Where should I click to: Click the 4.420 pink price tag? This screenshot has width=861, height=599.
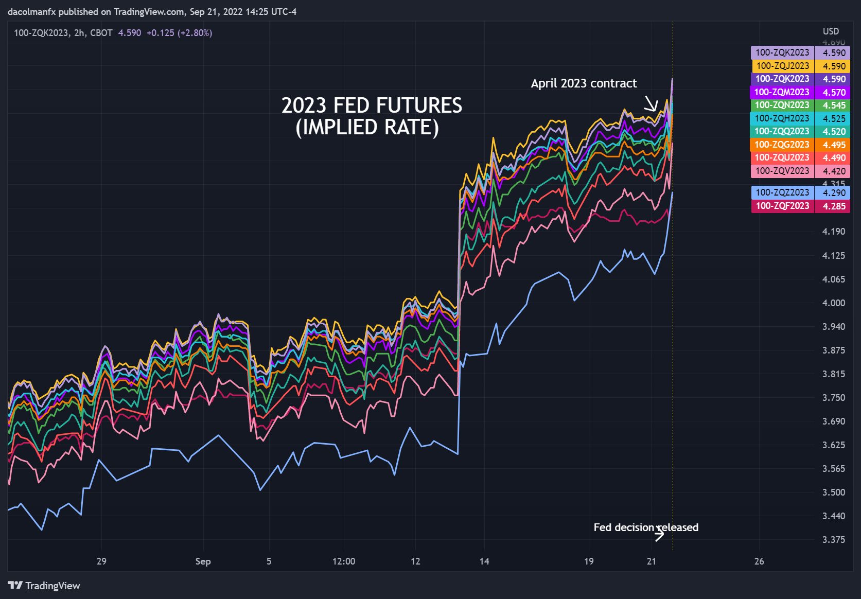pos(834,171)
